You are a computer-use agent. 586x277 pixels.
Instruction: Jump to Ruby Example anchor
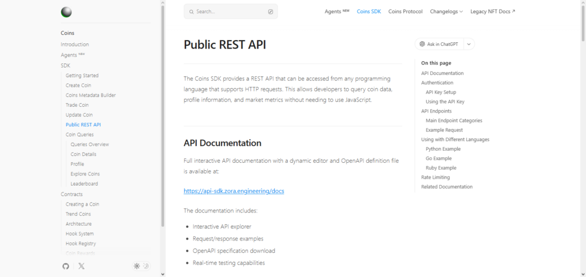tap(441, 168)
